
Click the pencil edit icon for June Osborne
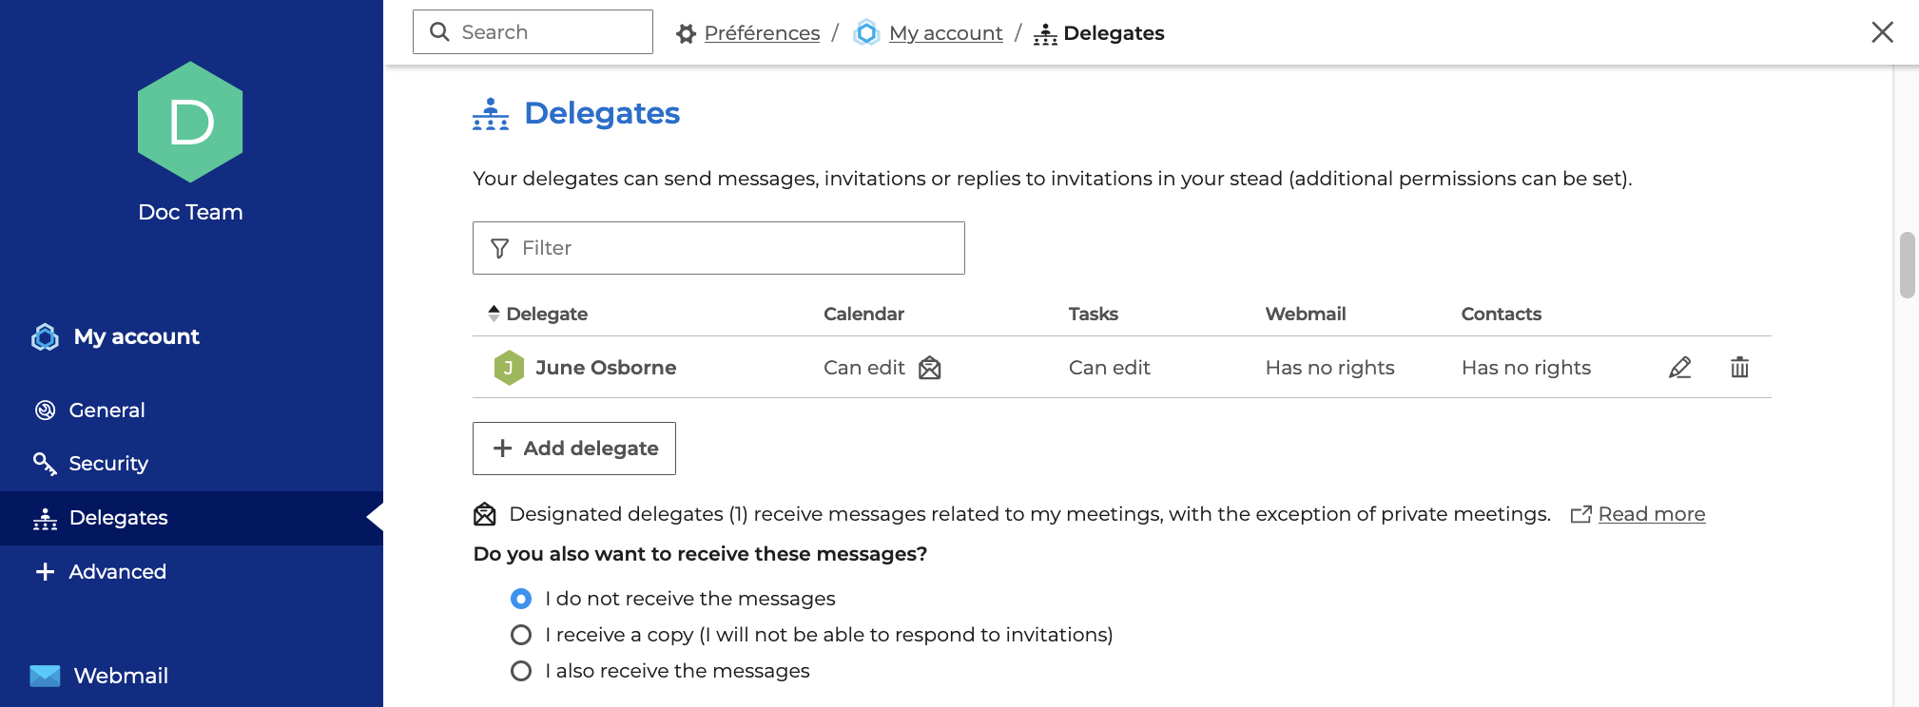click(1679, 368)
